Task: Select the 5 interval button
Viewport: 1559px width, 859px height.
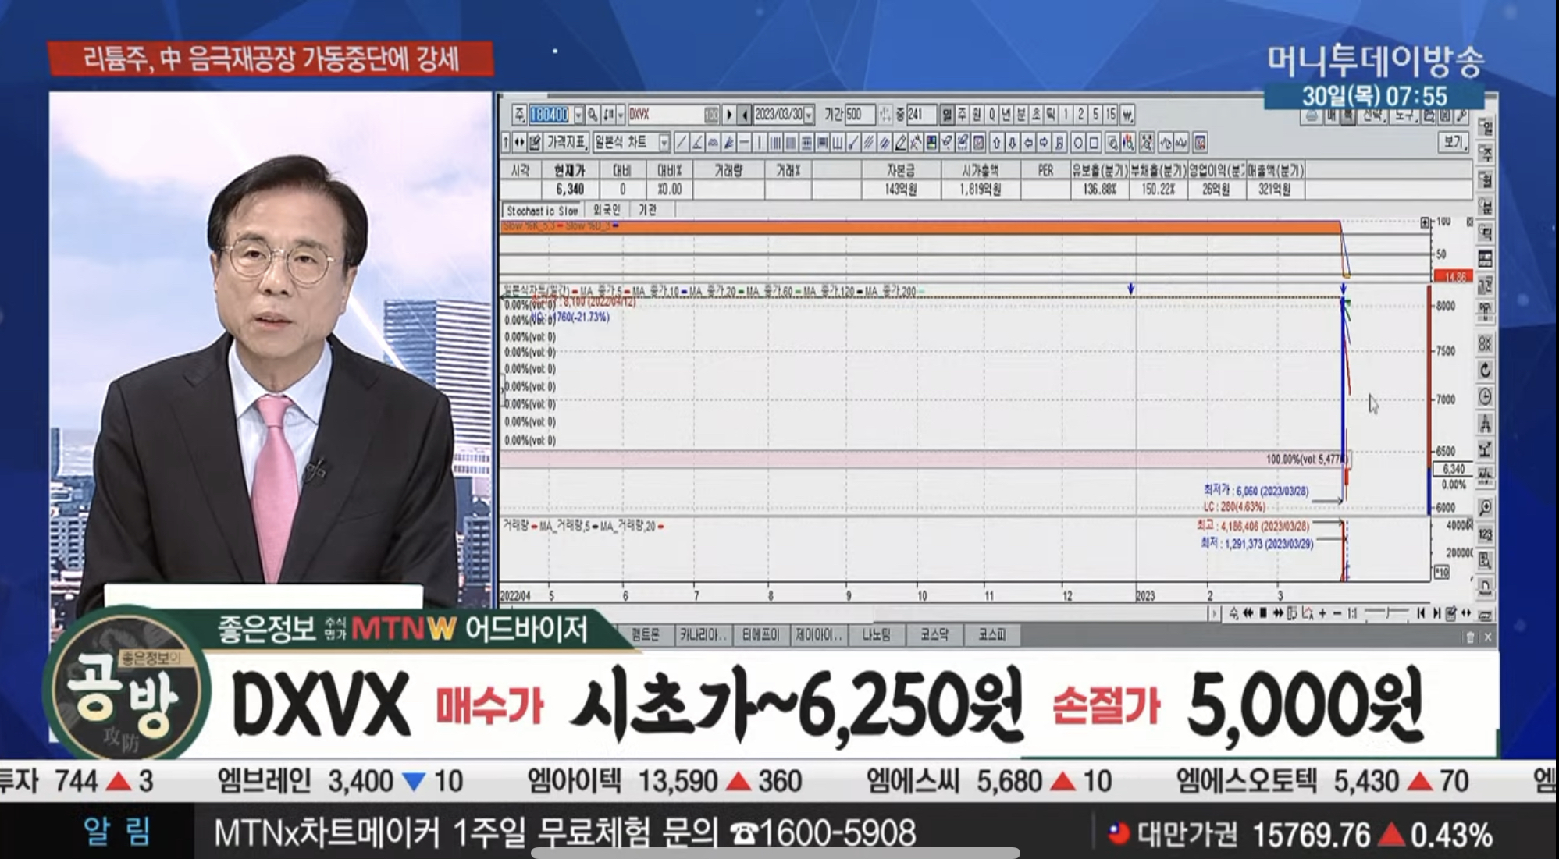Action: (x=1095, y=115)
